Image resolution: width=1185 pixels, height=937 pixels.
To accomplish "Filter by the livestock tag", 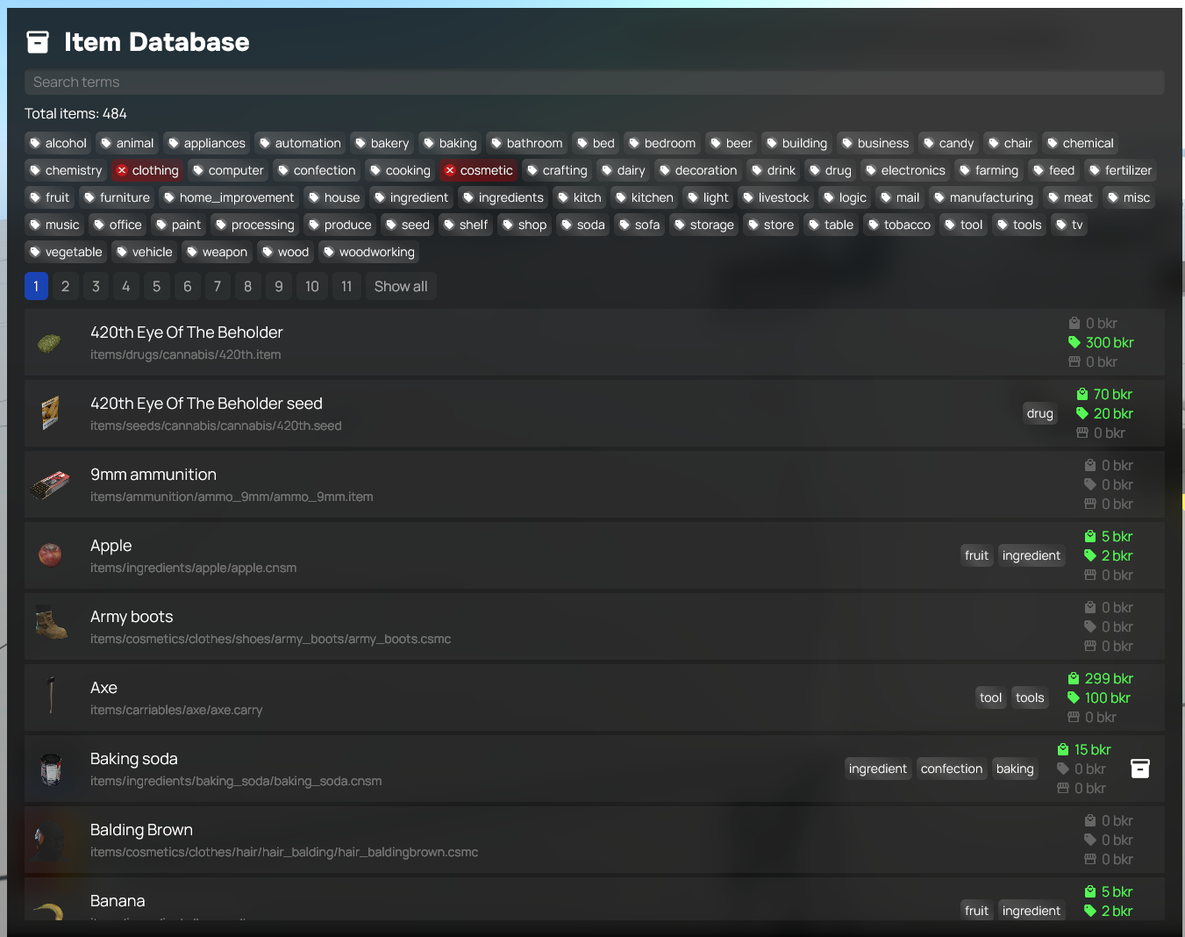I will [775, 197].
